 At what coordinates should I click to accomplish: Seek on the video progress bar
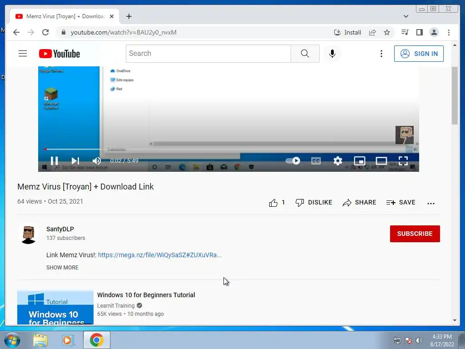228,149
